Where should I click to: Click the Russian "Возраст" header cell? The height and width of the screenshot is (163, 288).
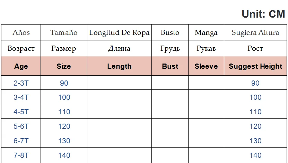click(21, 49)
